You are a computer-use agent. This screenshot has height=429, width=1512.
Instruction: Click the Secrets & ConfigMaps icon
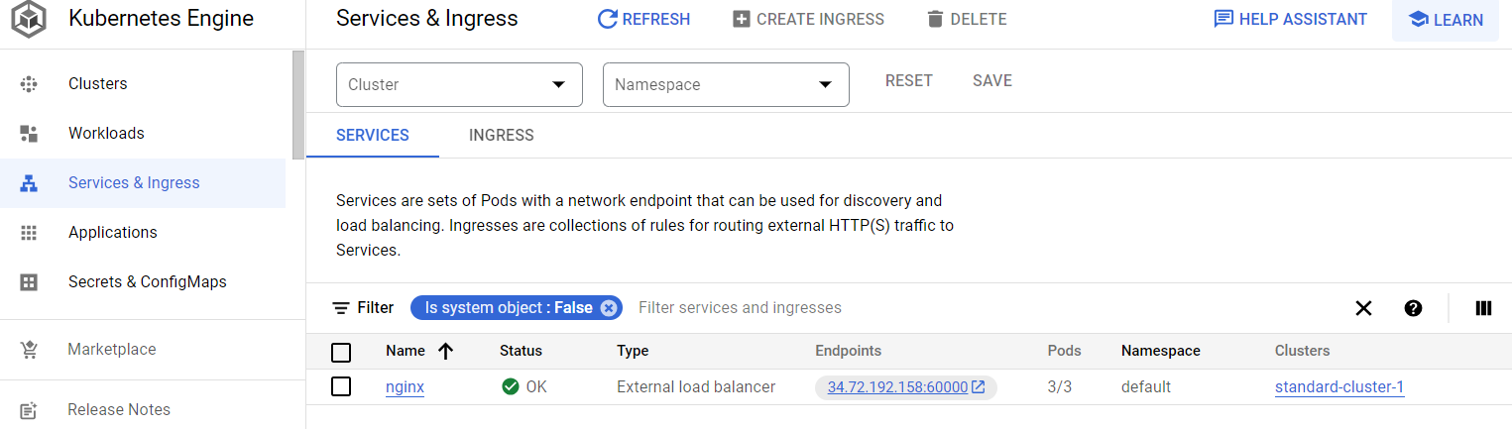29,282
